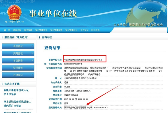This screenshot has width=168, height=113.
Task: Go to 设立登记 in top navigation
Action: click(84, 30)
